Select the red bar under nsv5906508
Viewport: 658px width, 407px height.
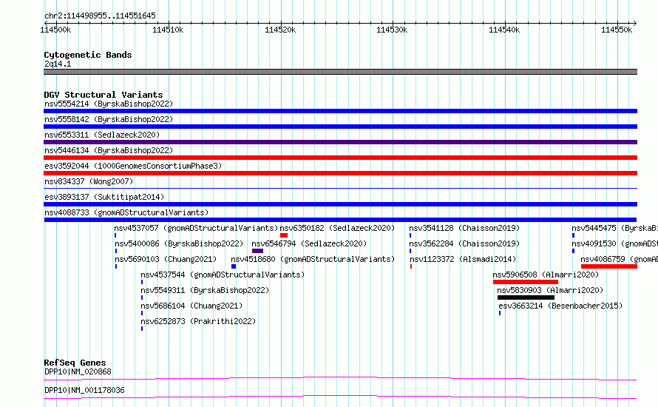click(x=526, y=282)
